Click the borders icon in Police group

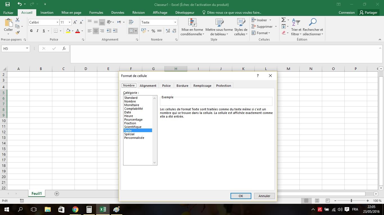tap(56, 31)
